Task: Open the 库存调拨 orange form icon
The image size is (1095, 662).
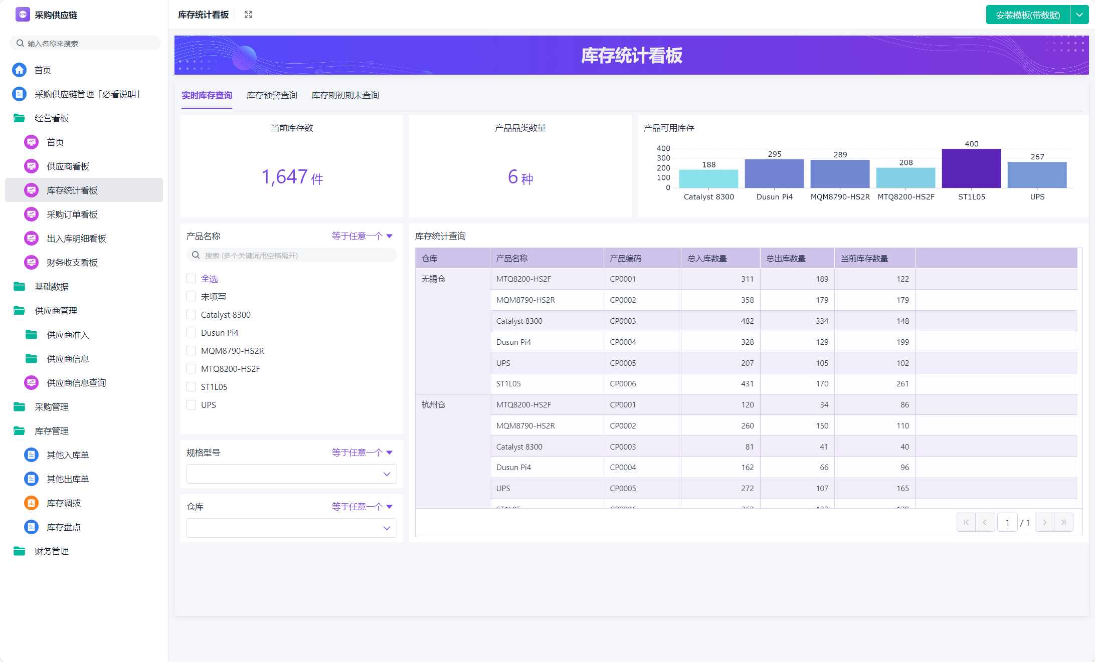Action: [x=31, y=503]
